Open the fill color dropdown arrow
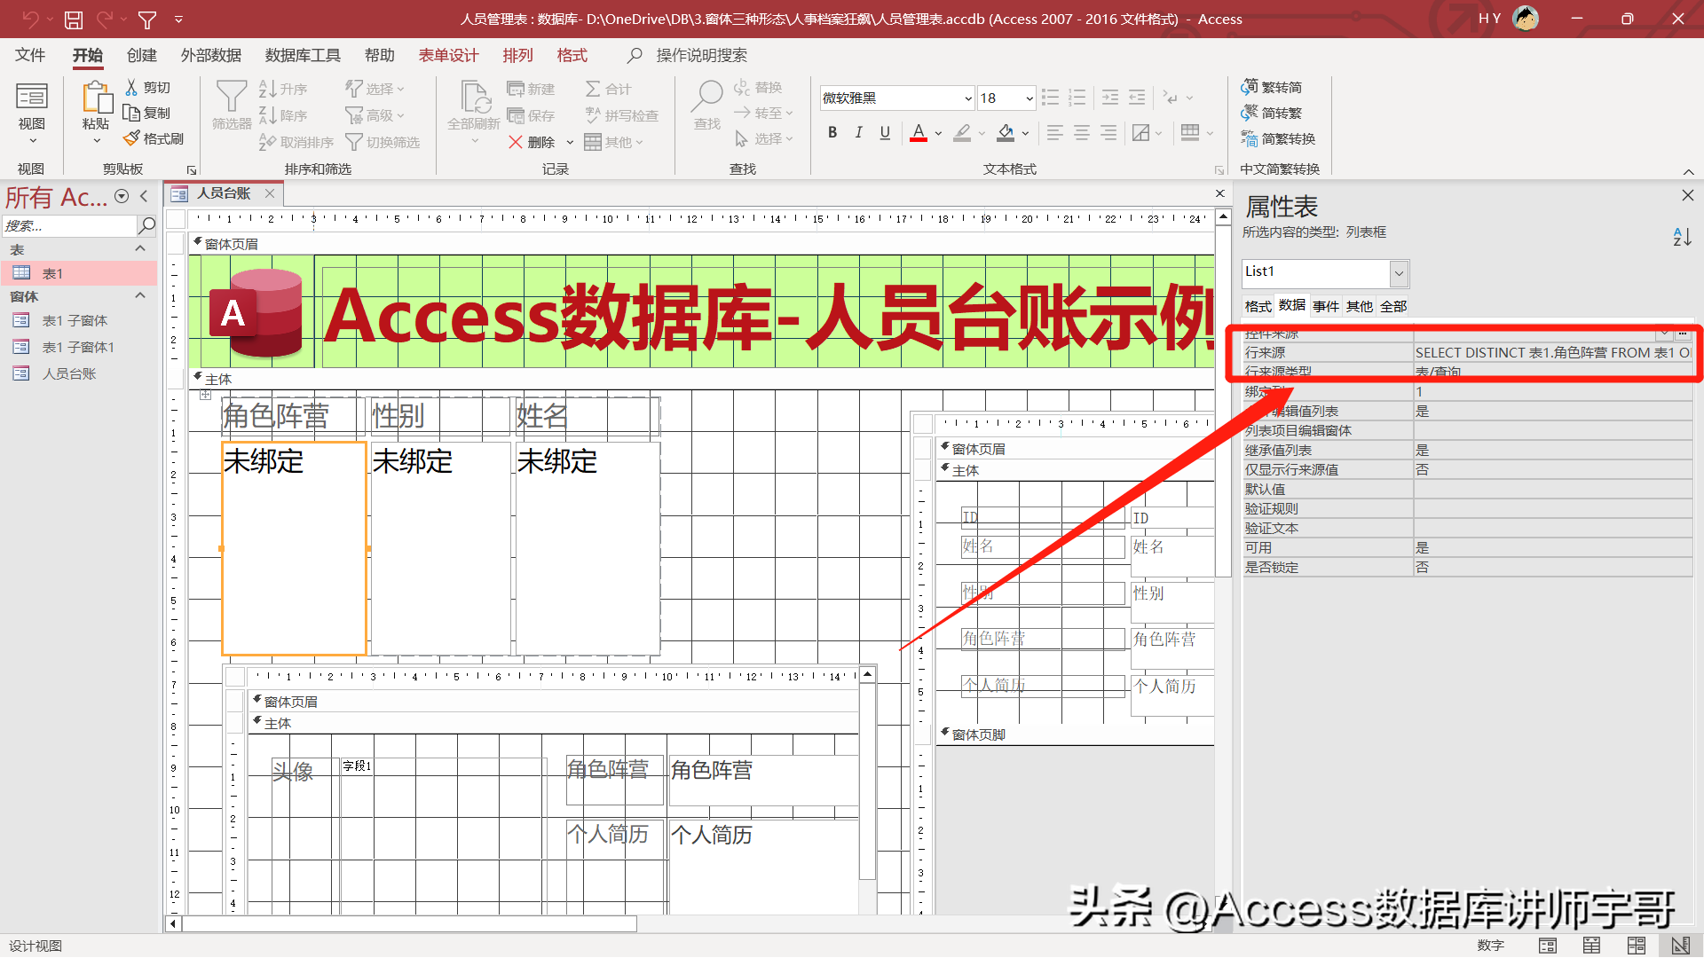 click(x=1026, y=134)
